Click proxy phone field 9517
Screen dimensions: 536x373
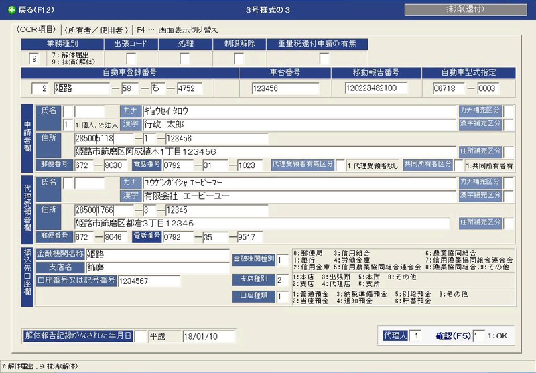click(250, 237)
